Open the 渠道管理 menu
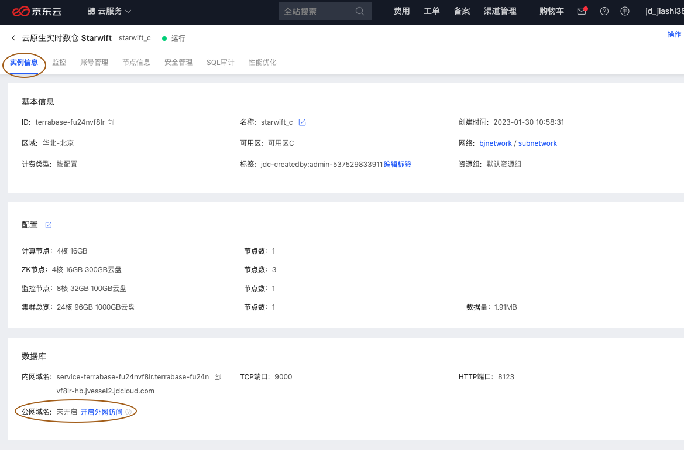 pos(500,11)
